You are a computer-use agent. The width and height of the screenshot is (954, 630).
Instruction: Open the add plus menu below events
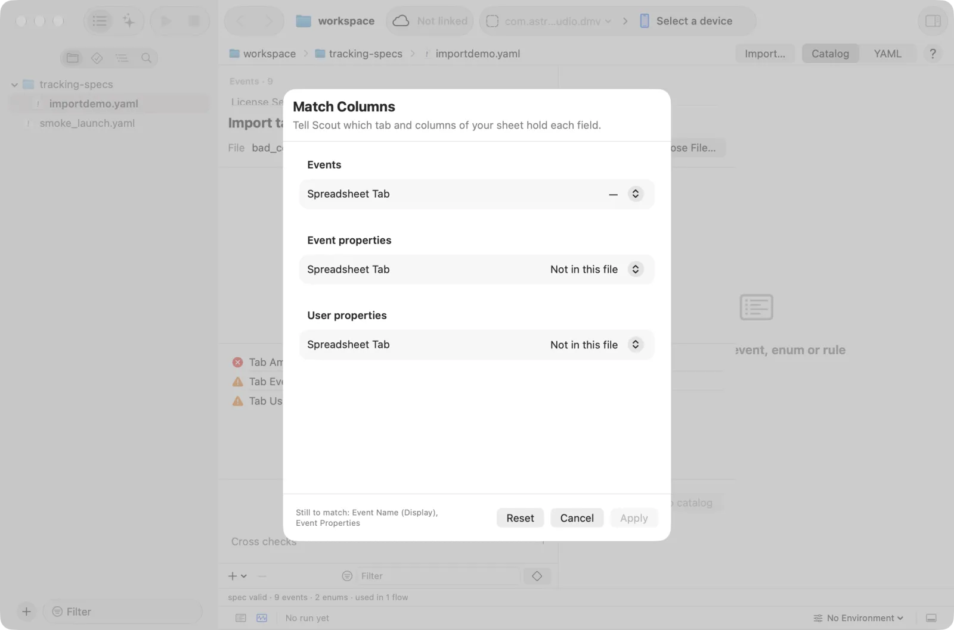tap(237, 576)
